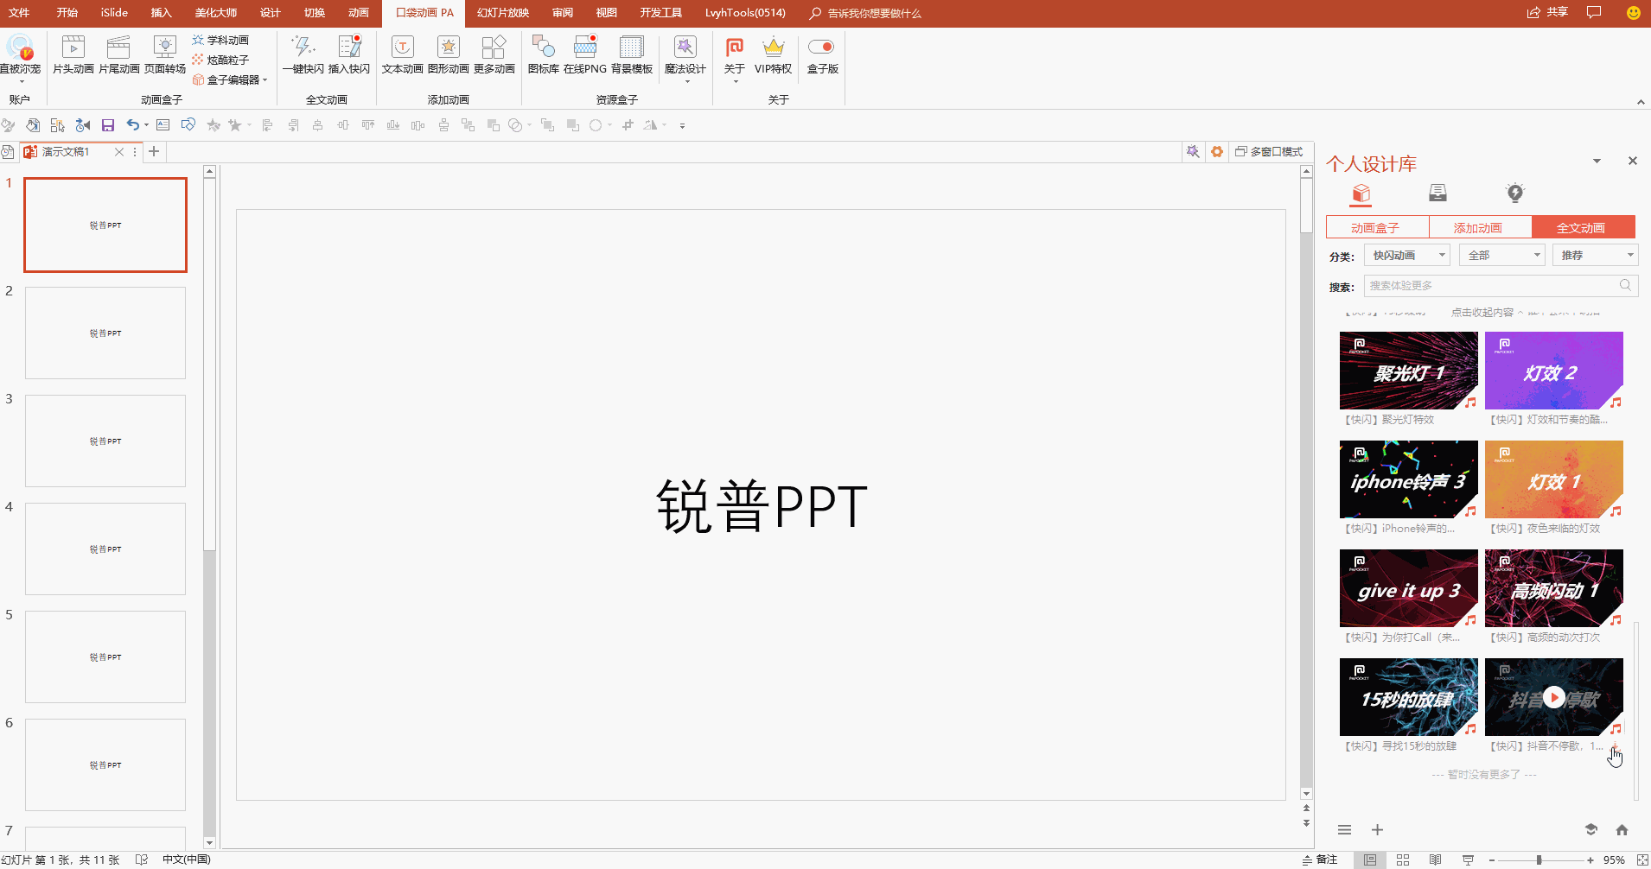Click the zoom out minus button
The image size is (1651, 869).
[1492, 860]
